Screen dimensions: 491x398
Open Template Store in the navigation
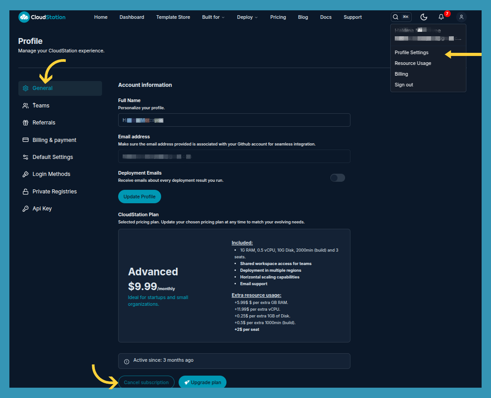click(173, 17)
